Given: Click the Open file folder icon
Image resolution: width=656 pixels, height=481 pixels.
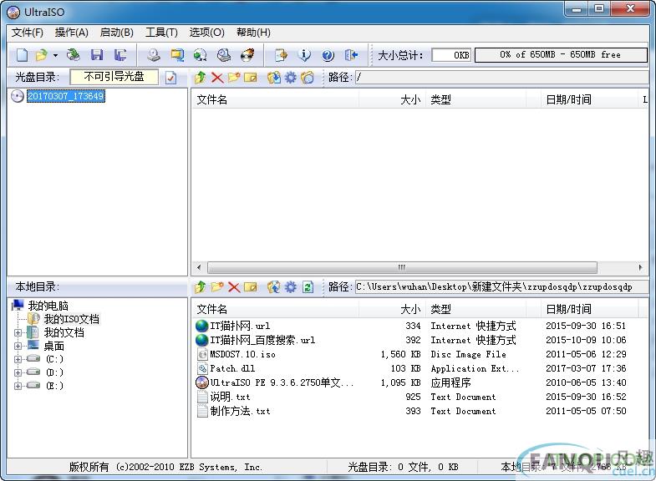Looking at the screenshot, I should point(42,55).
